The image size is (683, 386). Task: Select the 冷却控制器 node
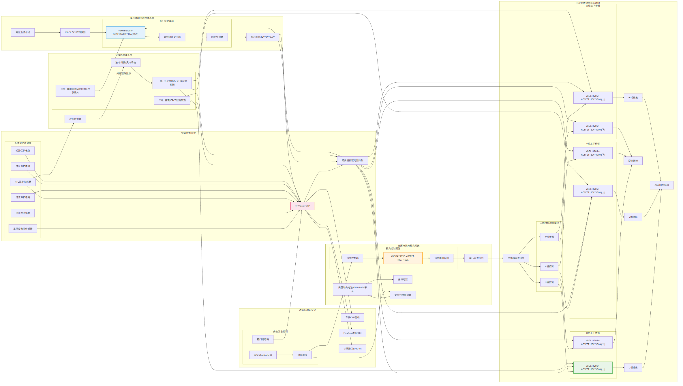click(75, 119)
